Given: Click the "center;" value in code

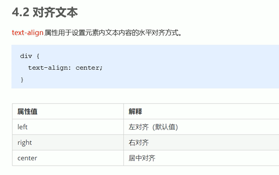Looking at the screenshot, I should pos(89,68).
